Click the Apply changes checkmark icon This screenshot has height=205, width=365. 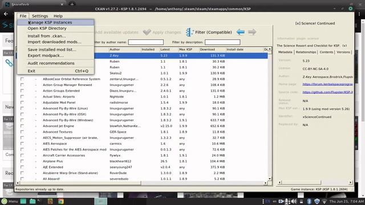[147, 32]
